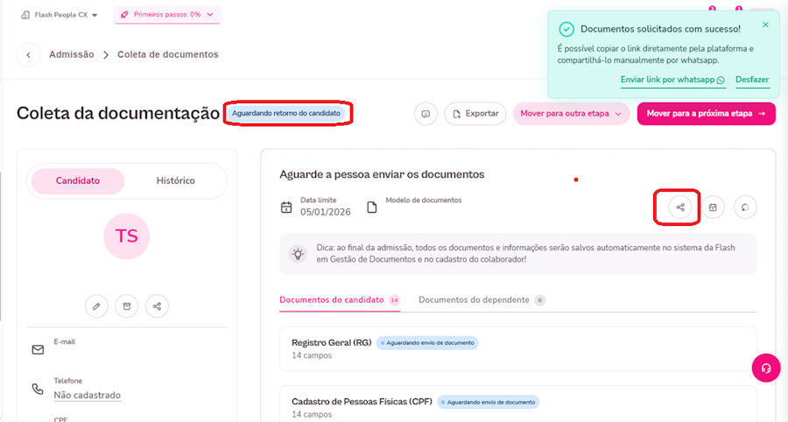The height and width of the screenshot is (422, 788).
Task: Click the Modelo de documentos file icon
Action: pyautogui.click(x=371, y=207)
